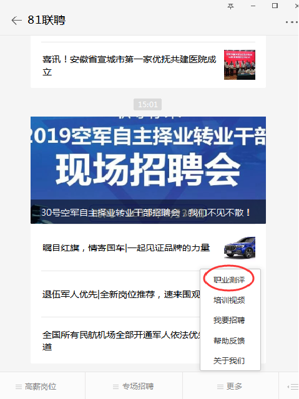This screenshot has width=299, height=399.
Task: Collapse the 更多 bottom menu
Action: [230, 387]
